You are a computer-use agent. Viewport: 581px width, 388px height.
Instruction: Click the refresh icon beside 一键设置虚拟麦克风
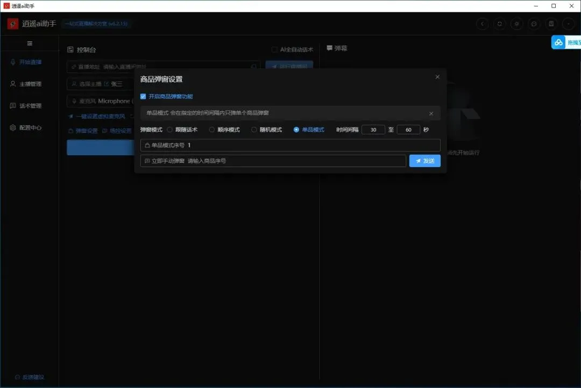tap(132, 116)
